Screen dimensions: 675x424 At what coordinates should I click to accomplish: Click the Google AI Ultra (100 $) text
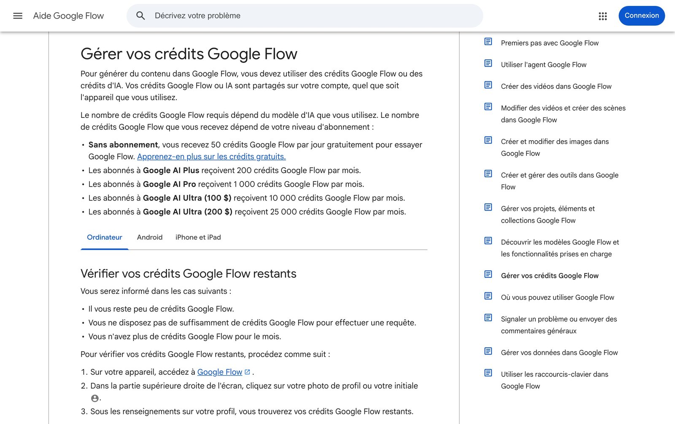[x=187, y=198]
